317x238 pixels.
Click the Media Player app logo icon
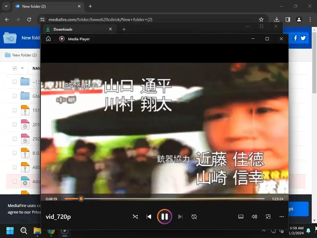(62, 39)
